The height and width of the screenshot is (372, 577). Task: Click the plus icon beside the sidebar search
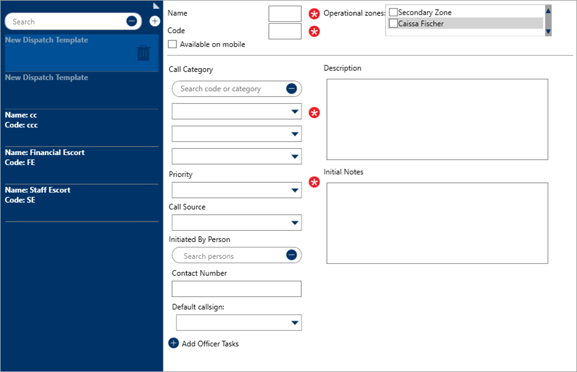click(x=154, y=21)
